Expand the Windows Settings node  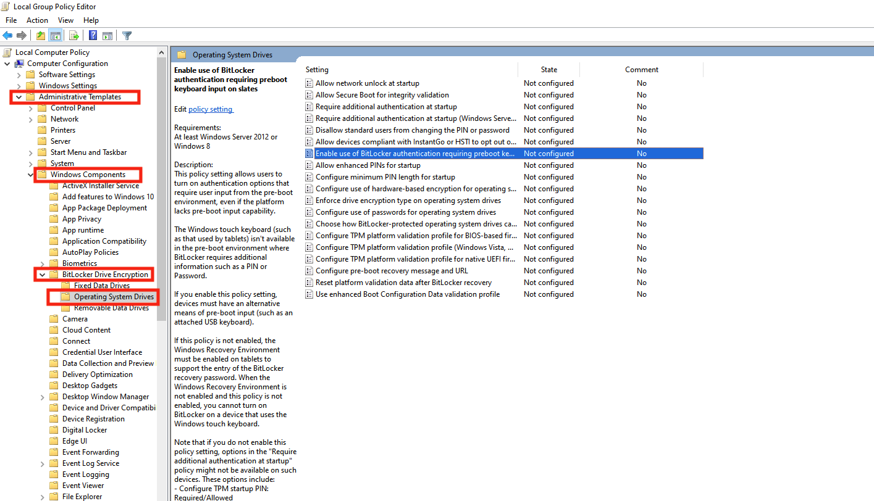[x=19, y=86]
